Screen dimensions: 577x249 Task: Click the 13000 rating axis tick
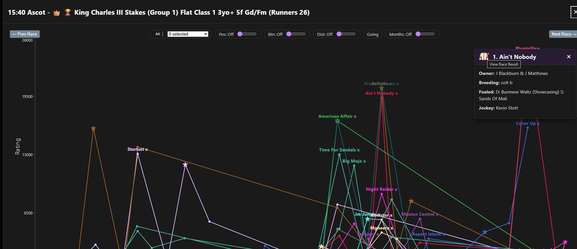coord(27,155)
